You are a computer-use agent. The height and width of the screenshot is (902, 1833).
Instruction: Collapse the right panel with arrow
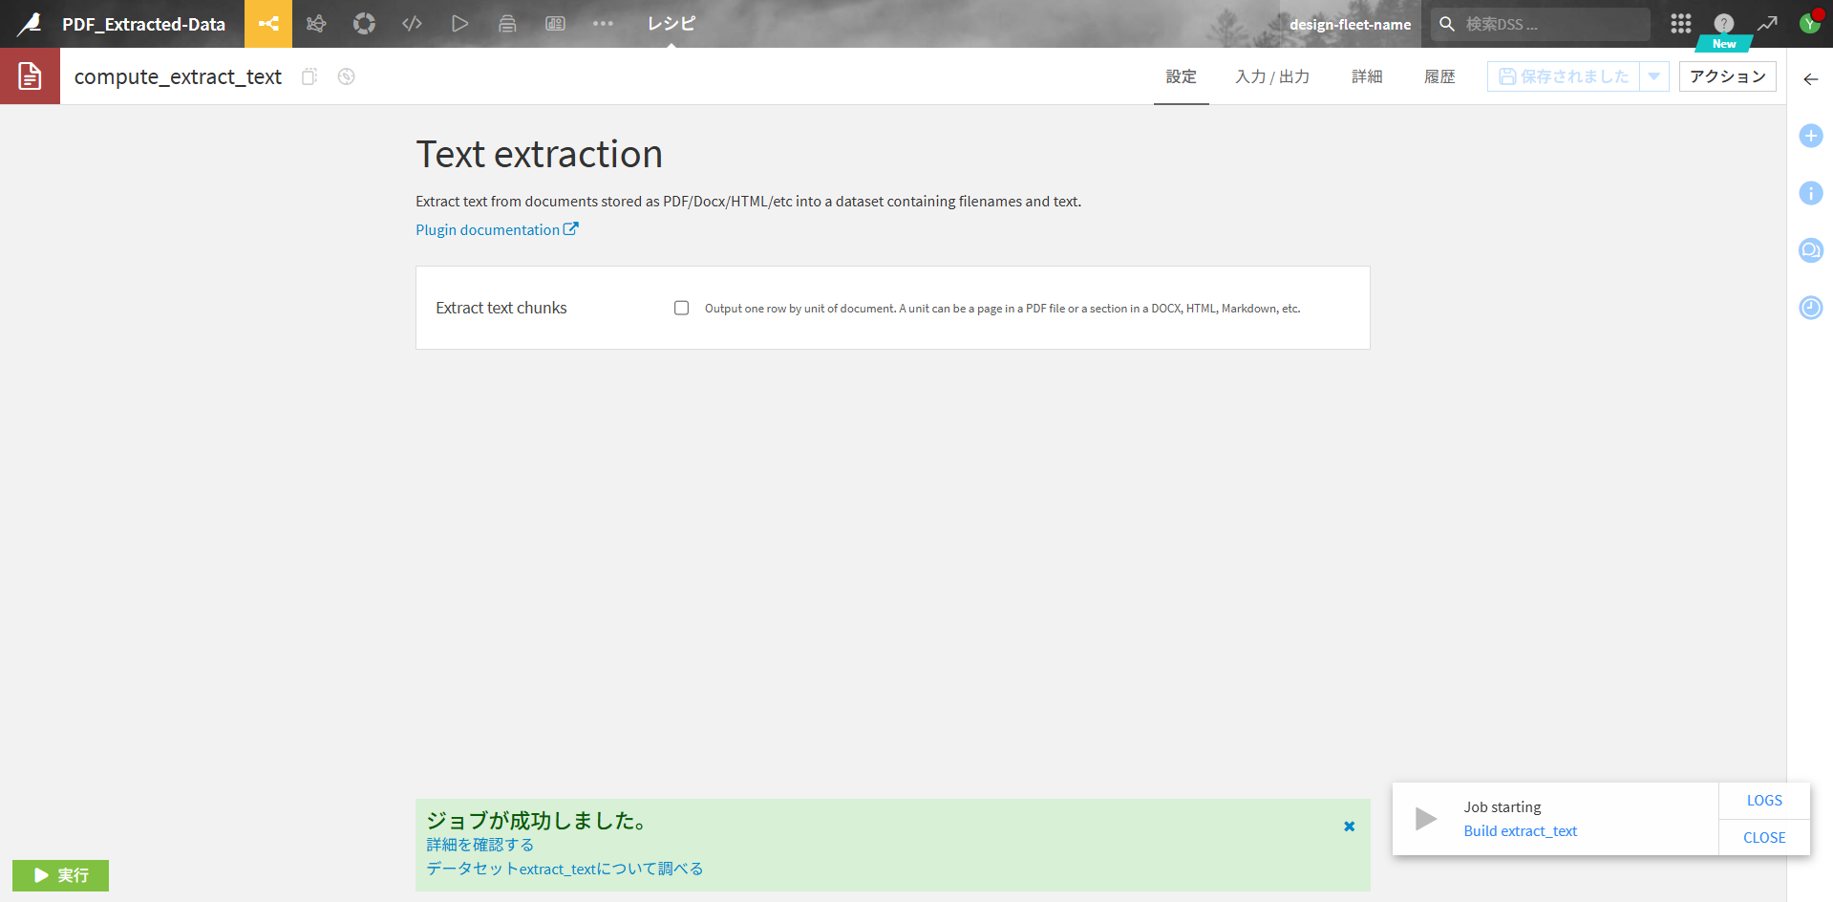click(x=1810, y=79)
